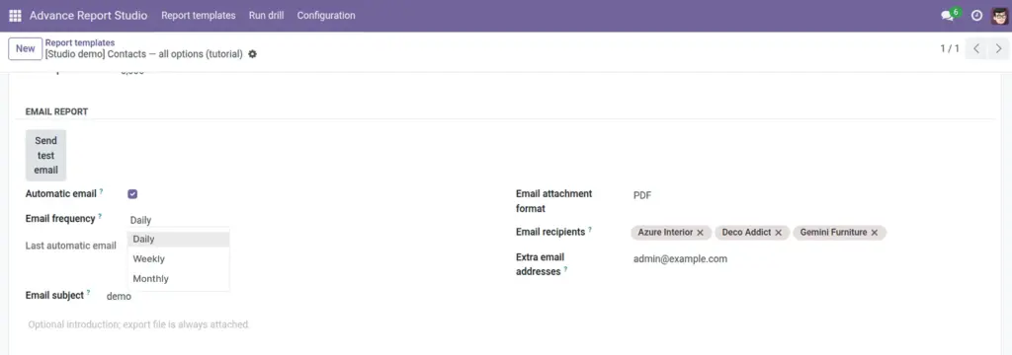Show help tooltip for Email recipients
Viewport: 1012px width, 355px height.
pos(590,230)
